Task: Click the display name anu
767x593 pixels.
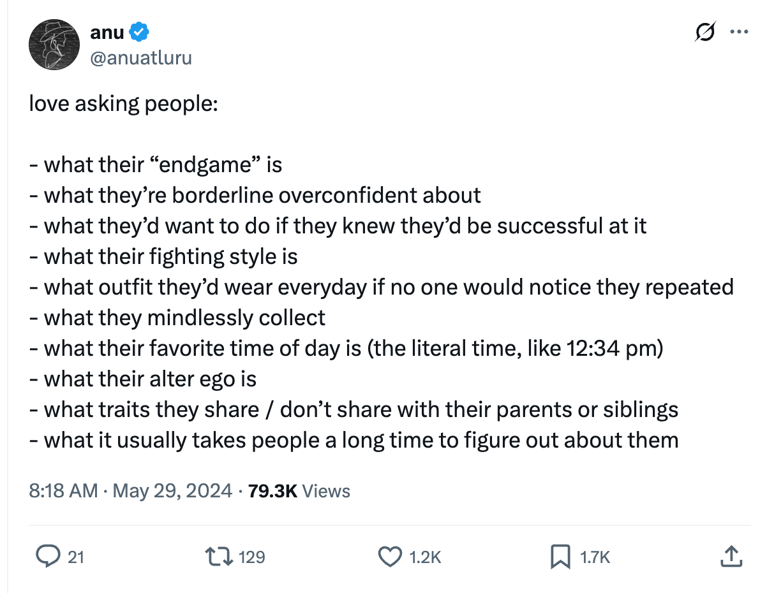Action: tap(108, 32)
